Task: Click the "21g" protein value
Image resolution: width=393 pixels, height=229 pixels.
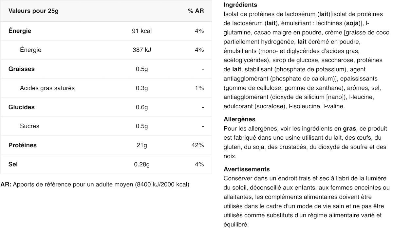Action: pyautogui.click(x=141, y=145)
